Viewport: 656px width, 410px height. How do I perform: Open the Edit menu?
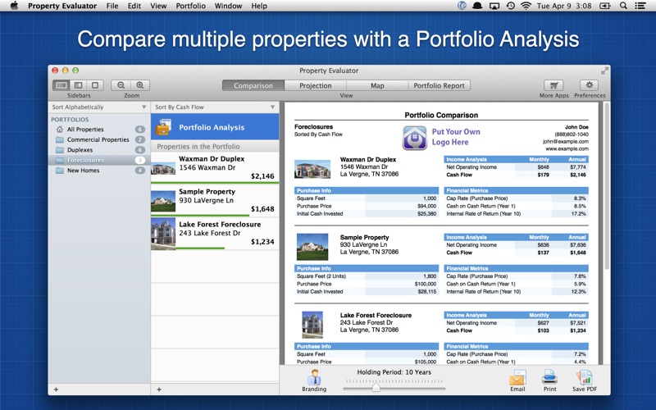(x=134, y=6)
